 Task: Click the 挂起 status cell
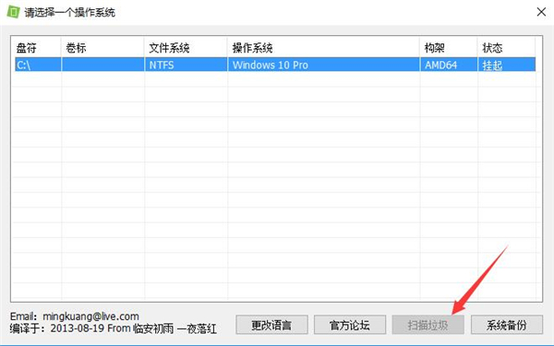click(507, 65)
